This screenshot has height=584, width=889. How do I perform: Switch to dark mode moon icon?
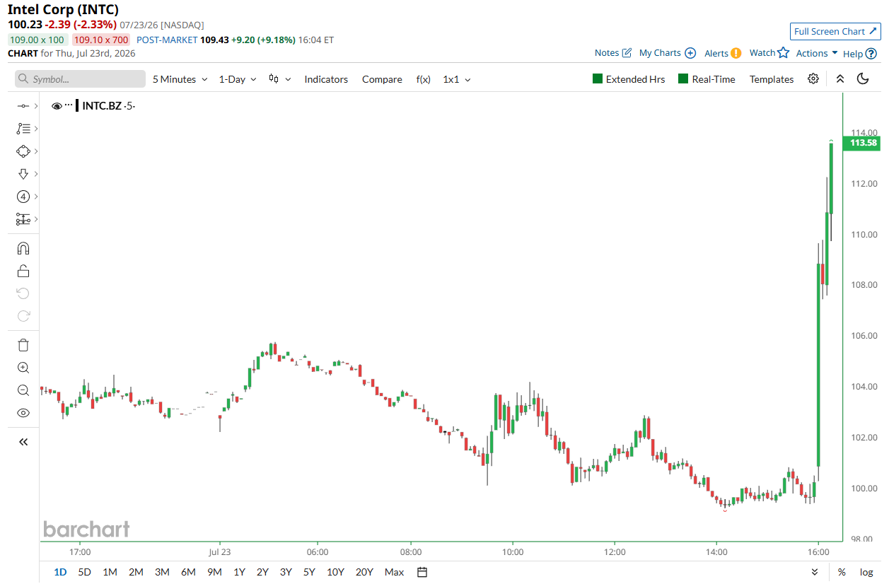coord(863,79)
